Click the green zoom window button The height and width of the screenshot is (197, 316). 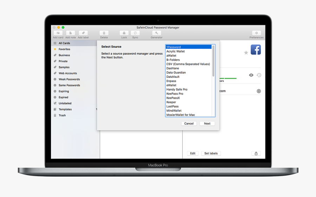coord(63,27)
